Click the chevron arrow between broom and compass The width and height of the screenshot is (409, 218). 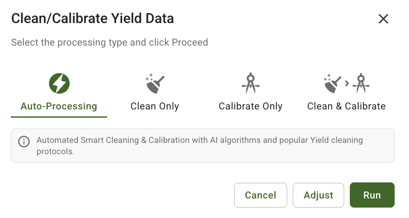coord(347,83)
